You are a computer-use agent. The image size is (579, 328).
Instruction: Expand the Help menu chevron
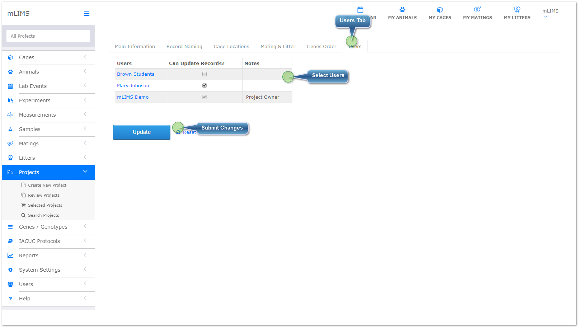point(85,298)
